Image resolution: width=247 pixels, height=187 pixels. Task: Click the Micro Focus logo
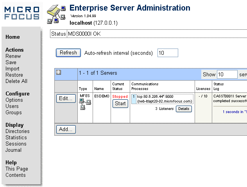pos(22,13)
